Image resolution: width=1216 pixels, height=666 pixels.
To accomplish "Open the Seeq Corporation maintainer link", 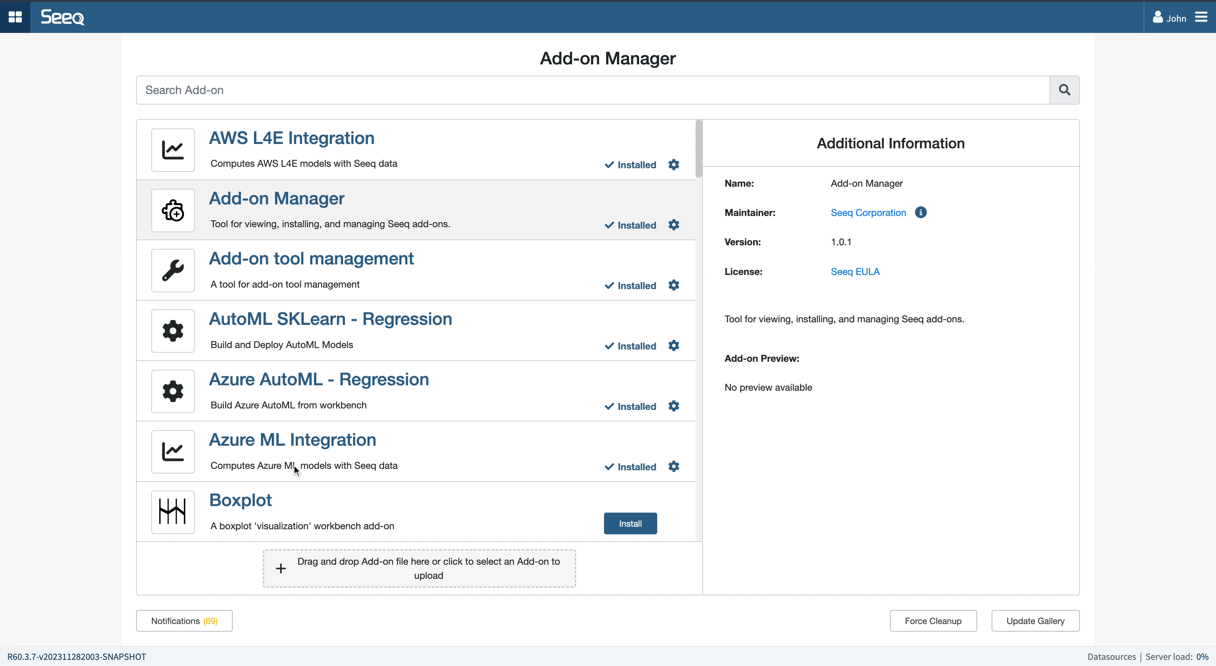I will click(868, 212).
